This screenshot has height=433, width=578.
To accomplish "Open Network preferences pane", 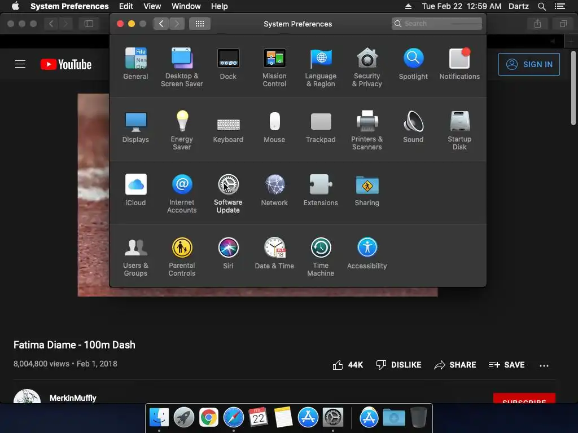I will [x=274, y=190].
